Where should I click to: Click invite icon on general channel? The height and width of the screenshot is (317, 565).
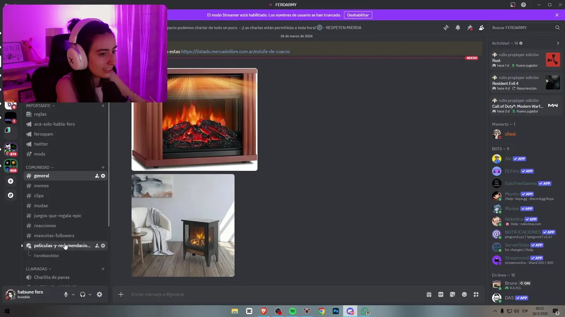pos(97,176)
